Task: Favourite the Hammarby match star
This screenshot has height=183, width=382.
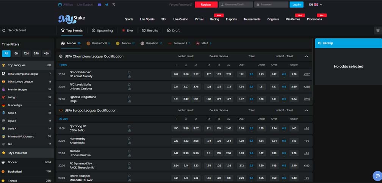Action: 129,139
